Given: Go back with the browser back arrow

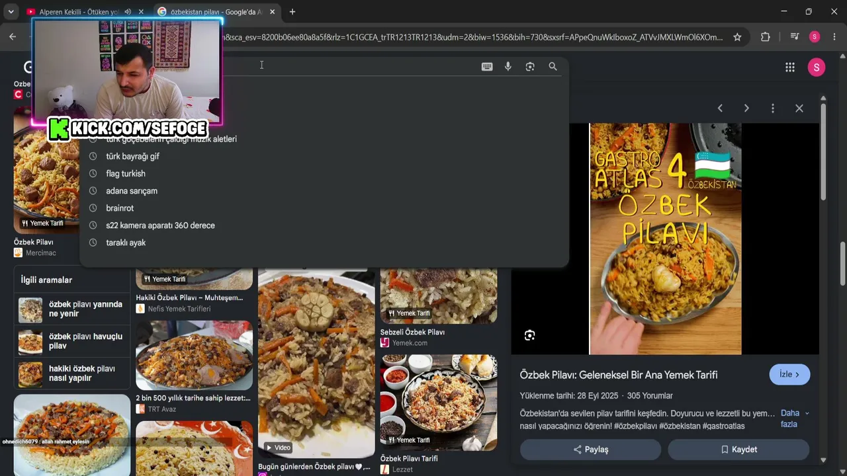Looking at the screenshot, I should pyautogui.click(x=13, y=37).
